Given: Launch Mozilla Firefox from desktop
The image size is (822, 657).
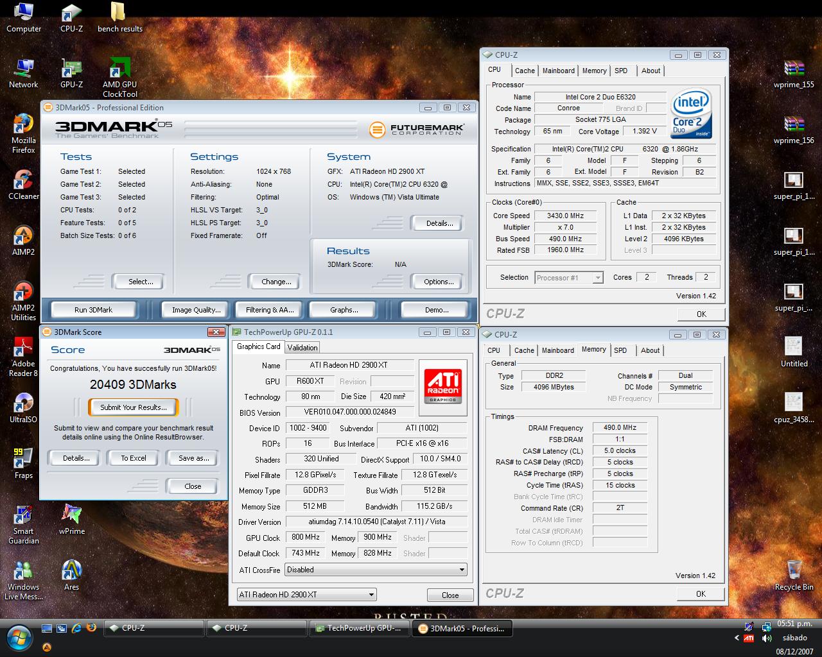Looking at the screenshot, I should (24, 134).
